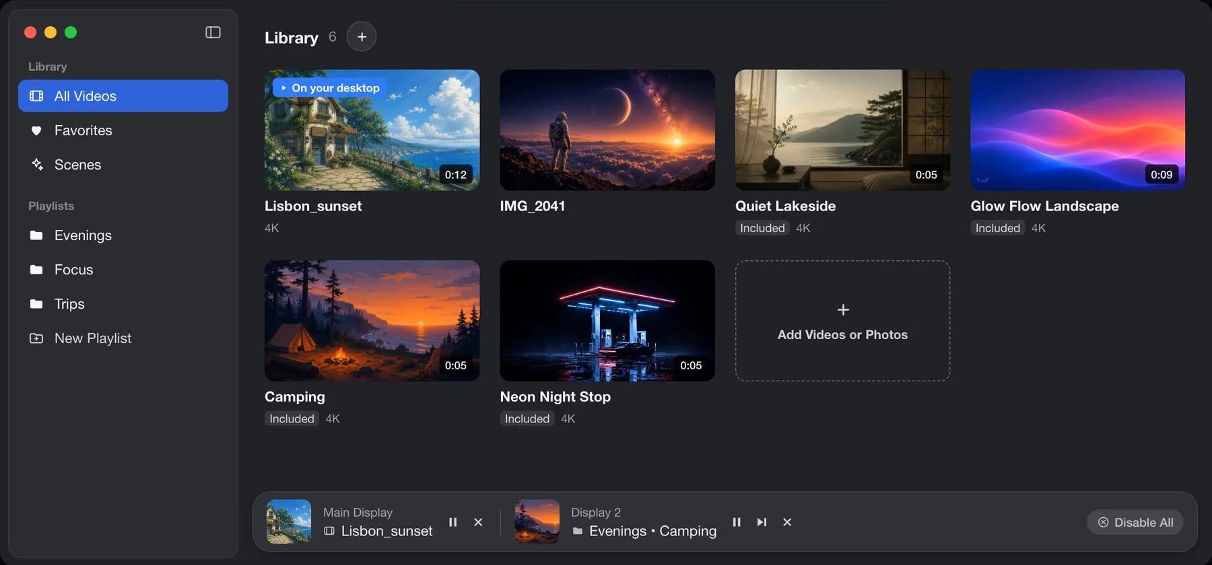Click the 0:09 duration on Glow Flow Landscape

[x=1161, y=175]
